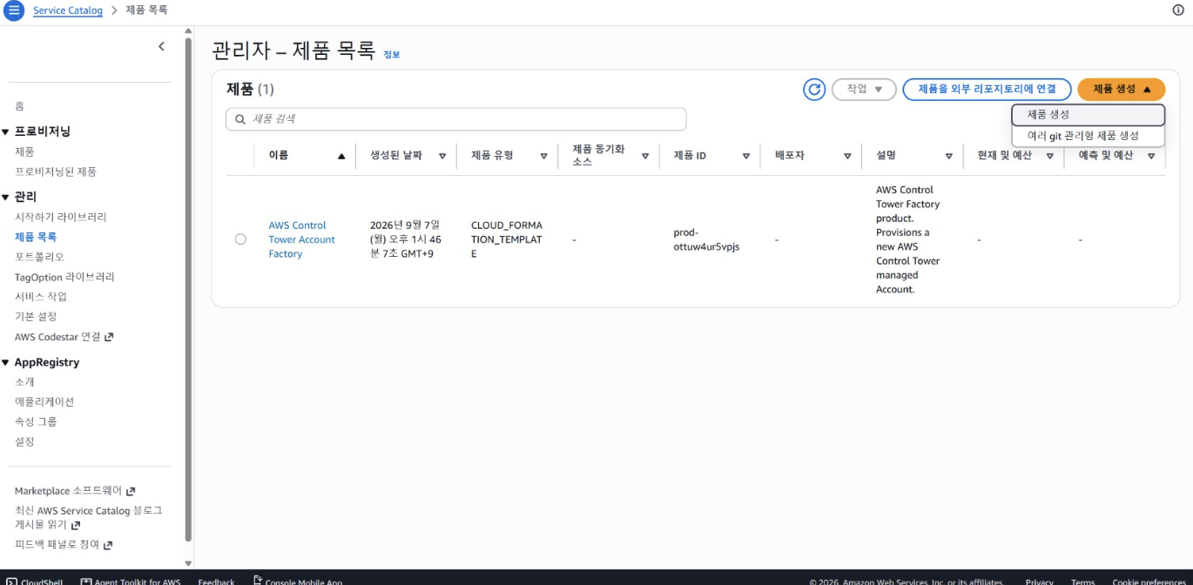
Task: Open 서비스 작업 in the sidebar
Action: [41, 297]
